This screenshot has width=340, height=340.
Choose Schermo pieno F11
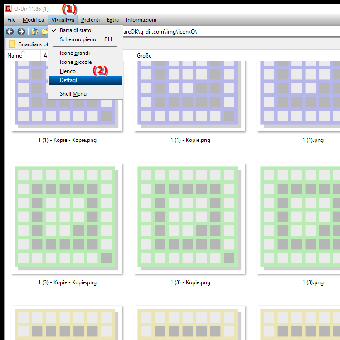point(85,39)
